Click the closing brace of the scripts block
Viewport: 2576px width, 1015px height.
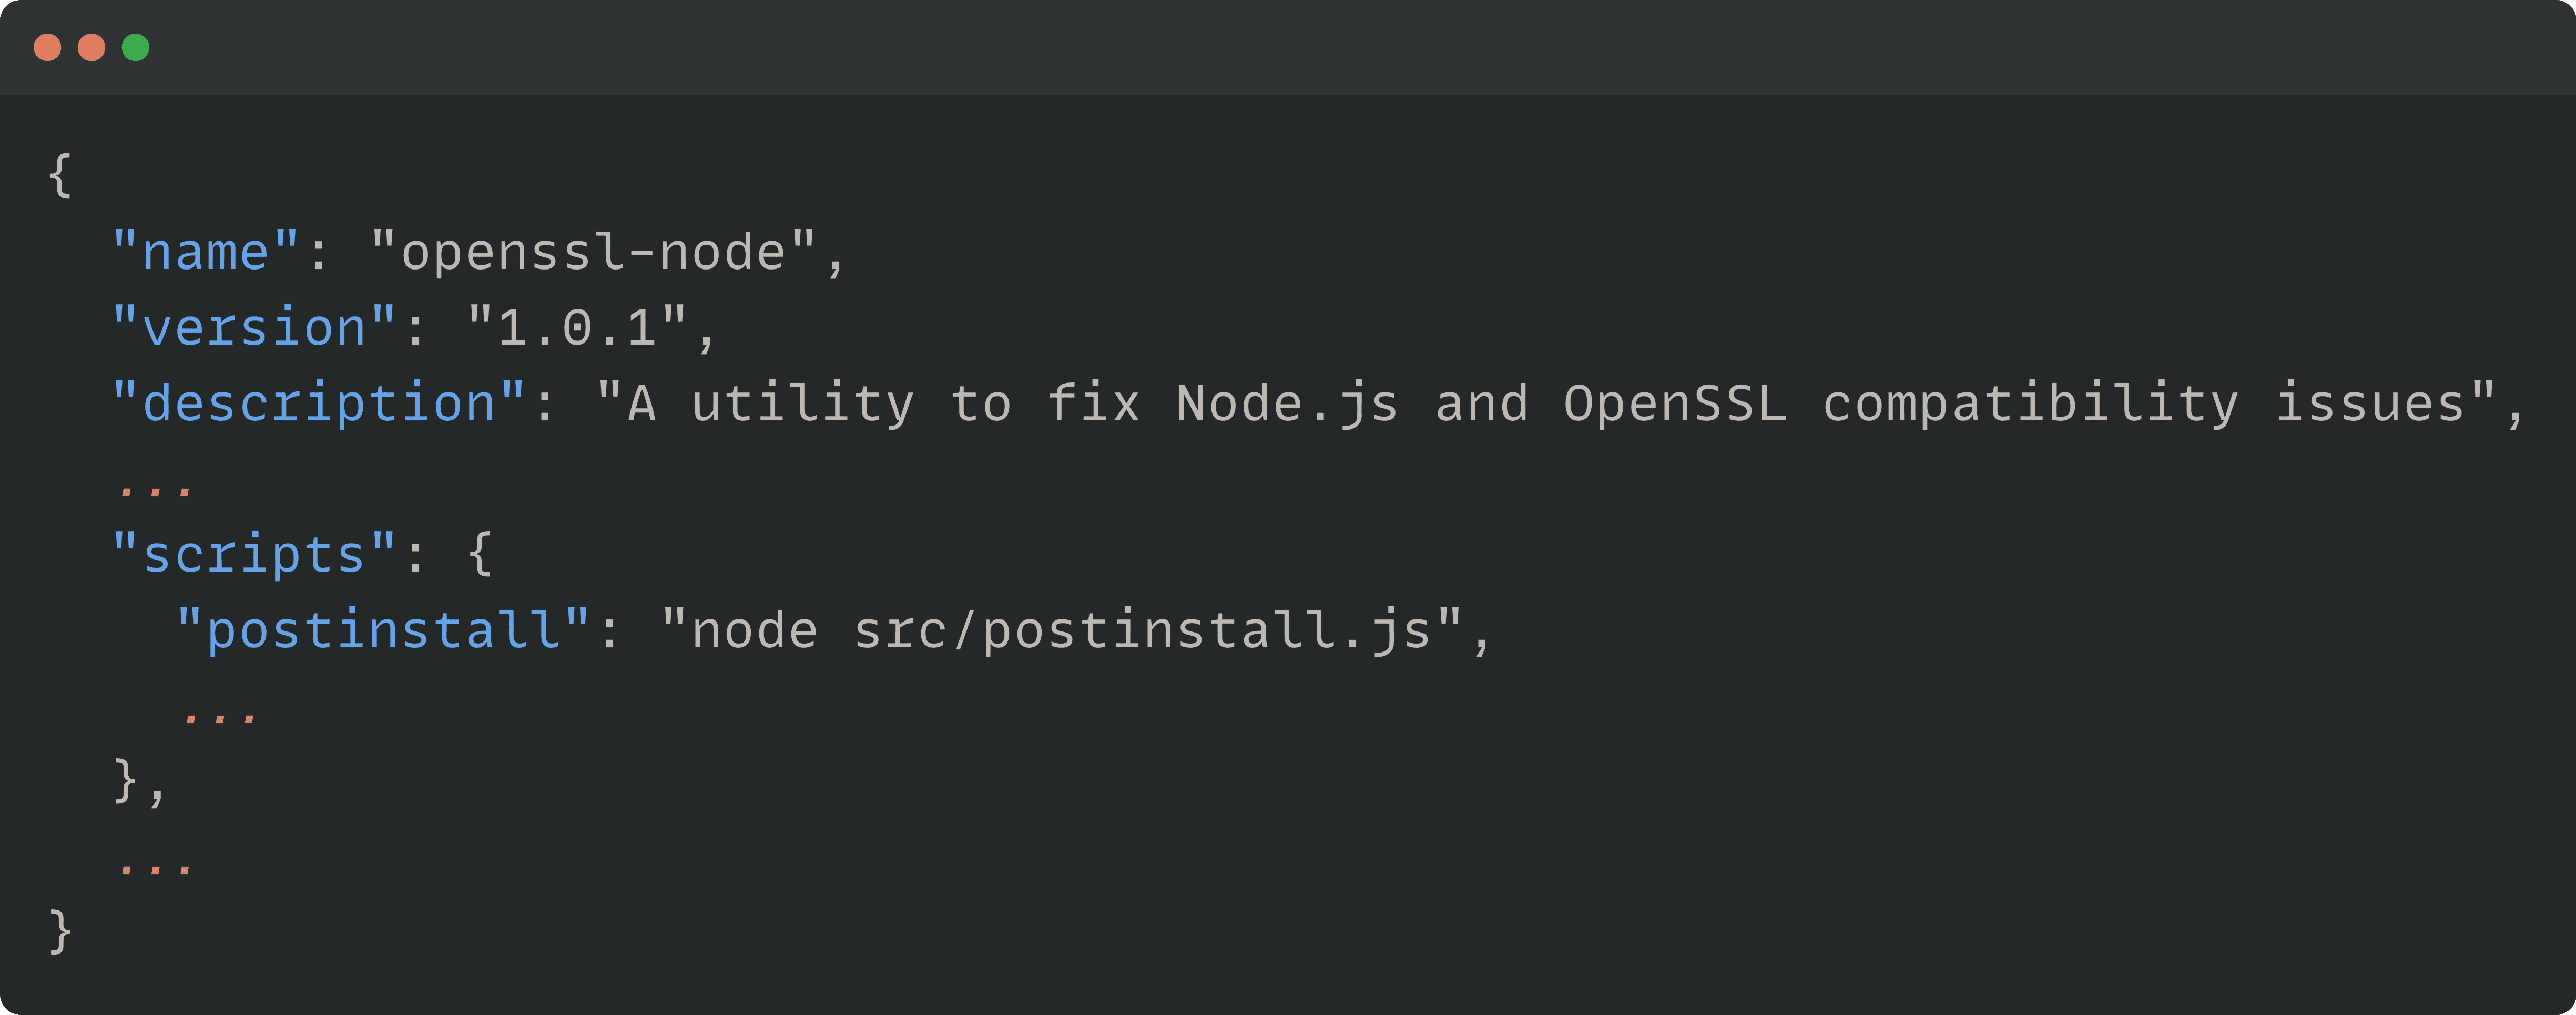(x=125, y=780)
